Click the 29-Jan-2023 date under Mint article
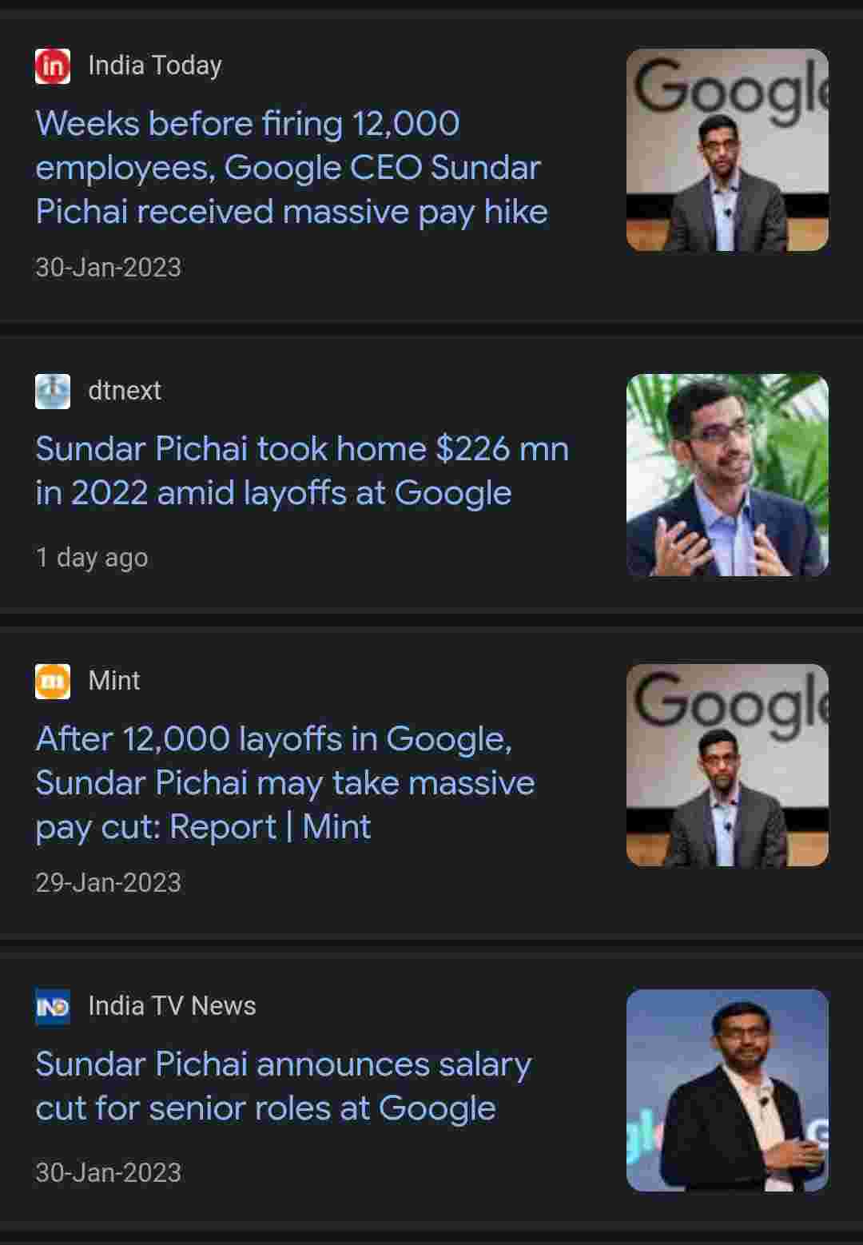The height and width of the screenshot is (1245, 863). pos(108,883)
